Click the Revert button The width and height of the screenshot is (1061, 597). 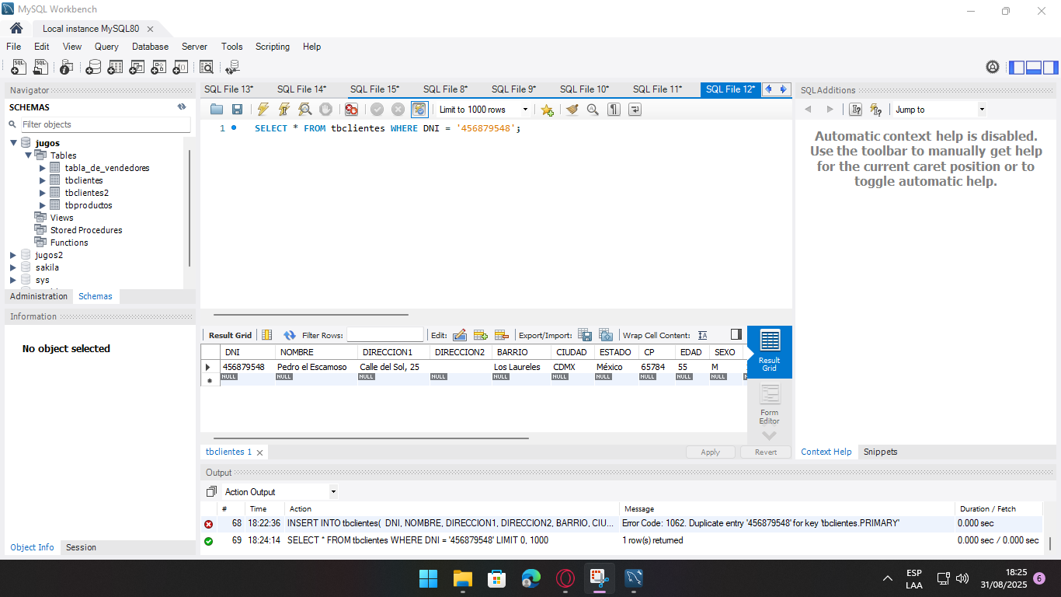(x=765, y=452)
